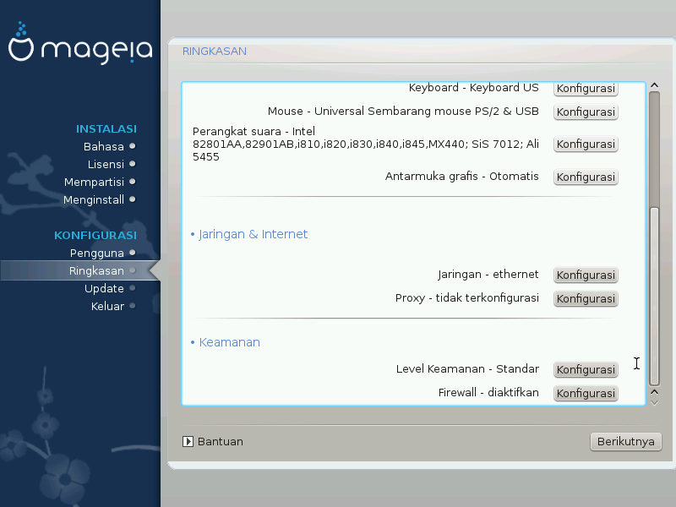Viewport: 676px width, 507px height.
Task: Select Update step in sidebar
Action: point(104,288)
